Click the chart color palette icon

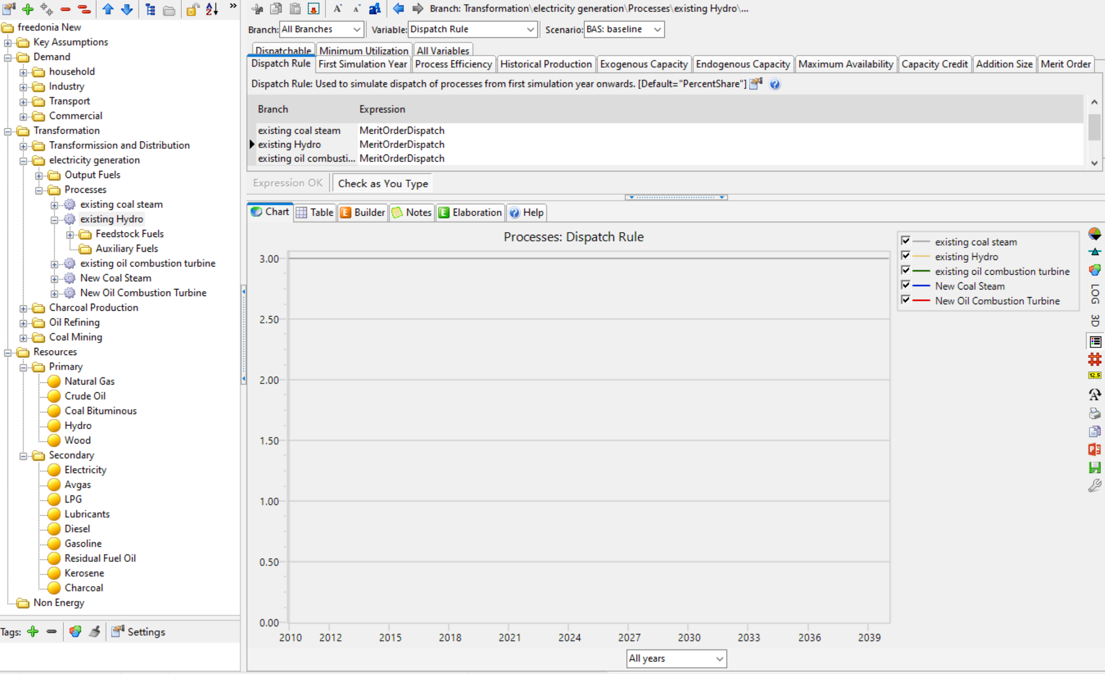(x=1095, y=270)
